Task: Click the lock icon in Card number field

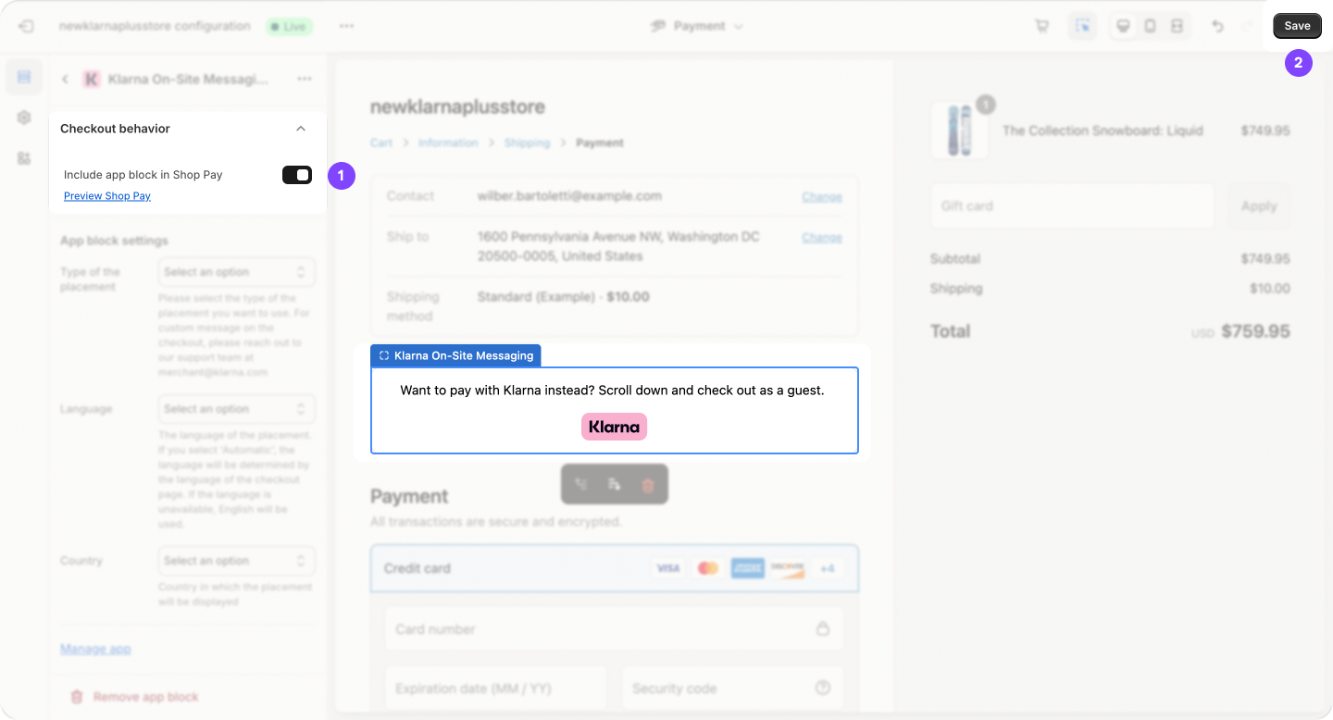Action: [823, 629]
